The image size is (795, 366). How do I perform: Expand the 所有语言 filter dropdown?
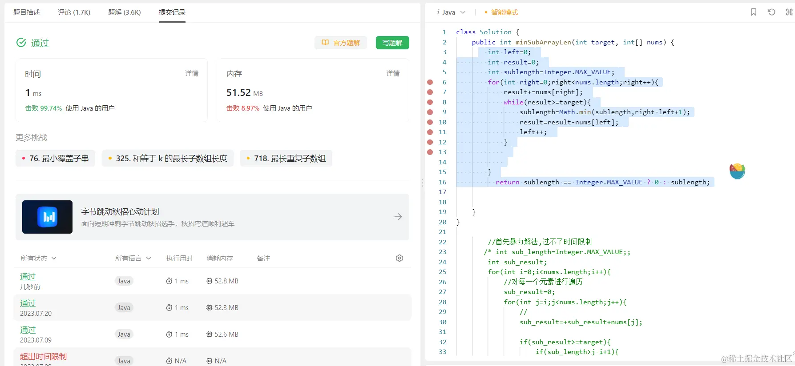[133, 258]
